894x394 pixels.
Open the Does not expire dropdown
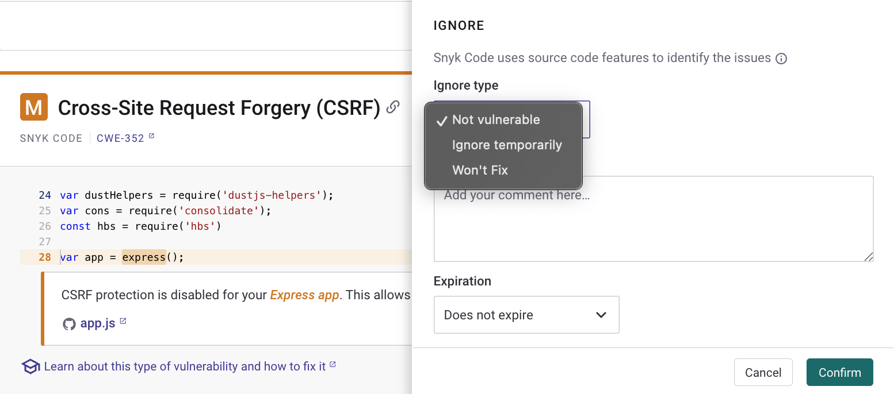526,315
